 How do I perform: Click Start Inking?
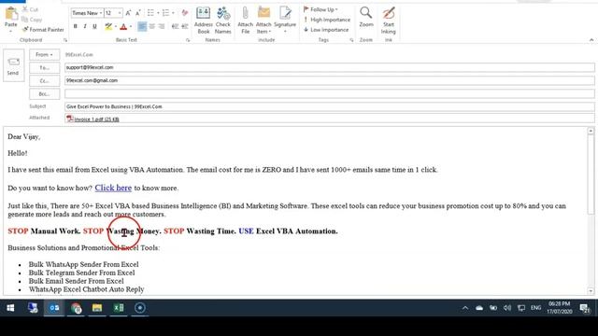(x=389, y=21)
